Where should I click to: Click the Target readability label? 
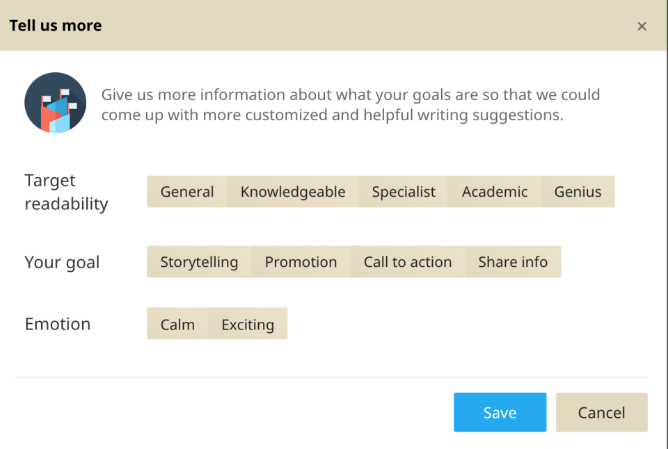[x=66, y=193]
